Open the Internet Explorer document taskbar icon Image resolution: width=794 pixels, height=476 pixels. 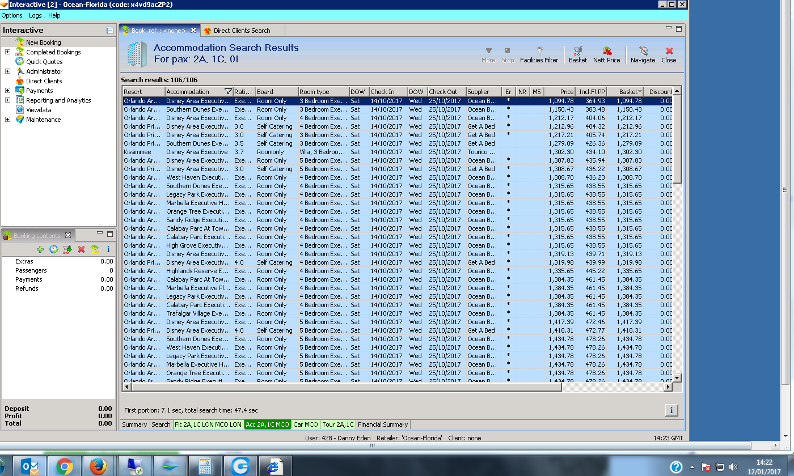point(274,466)
